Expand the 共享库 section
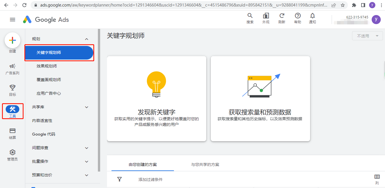 [x=87, y=107]
